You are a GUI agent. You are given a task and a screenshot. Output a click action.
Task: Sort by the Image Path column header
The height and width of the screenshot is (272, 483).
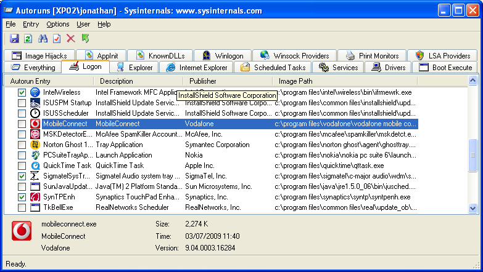[x=345, y=81]
